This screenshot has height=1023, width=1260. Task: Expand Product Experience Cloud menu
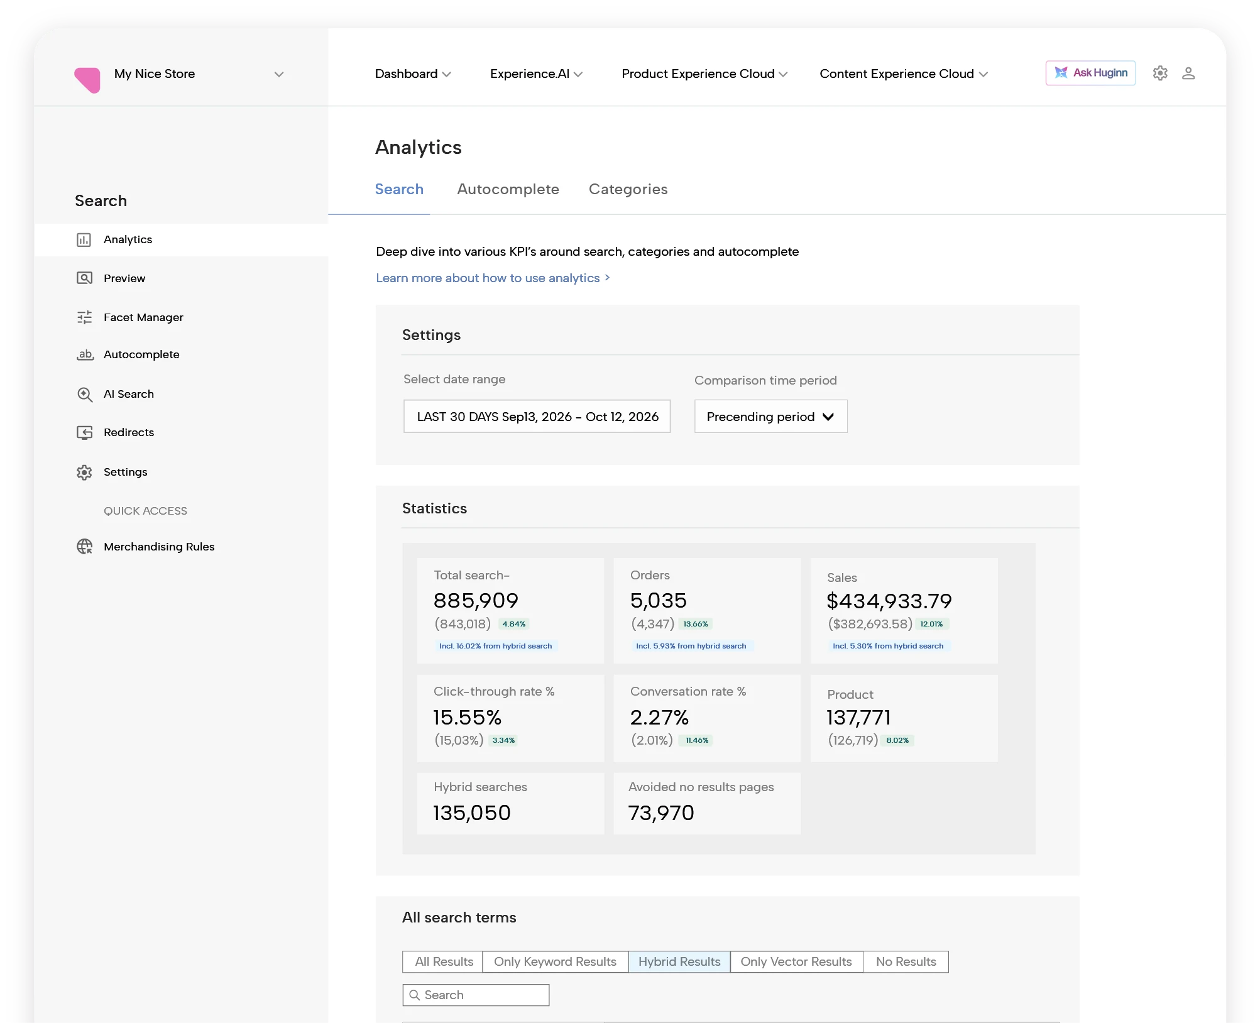coord(704,74)
